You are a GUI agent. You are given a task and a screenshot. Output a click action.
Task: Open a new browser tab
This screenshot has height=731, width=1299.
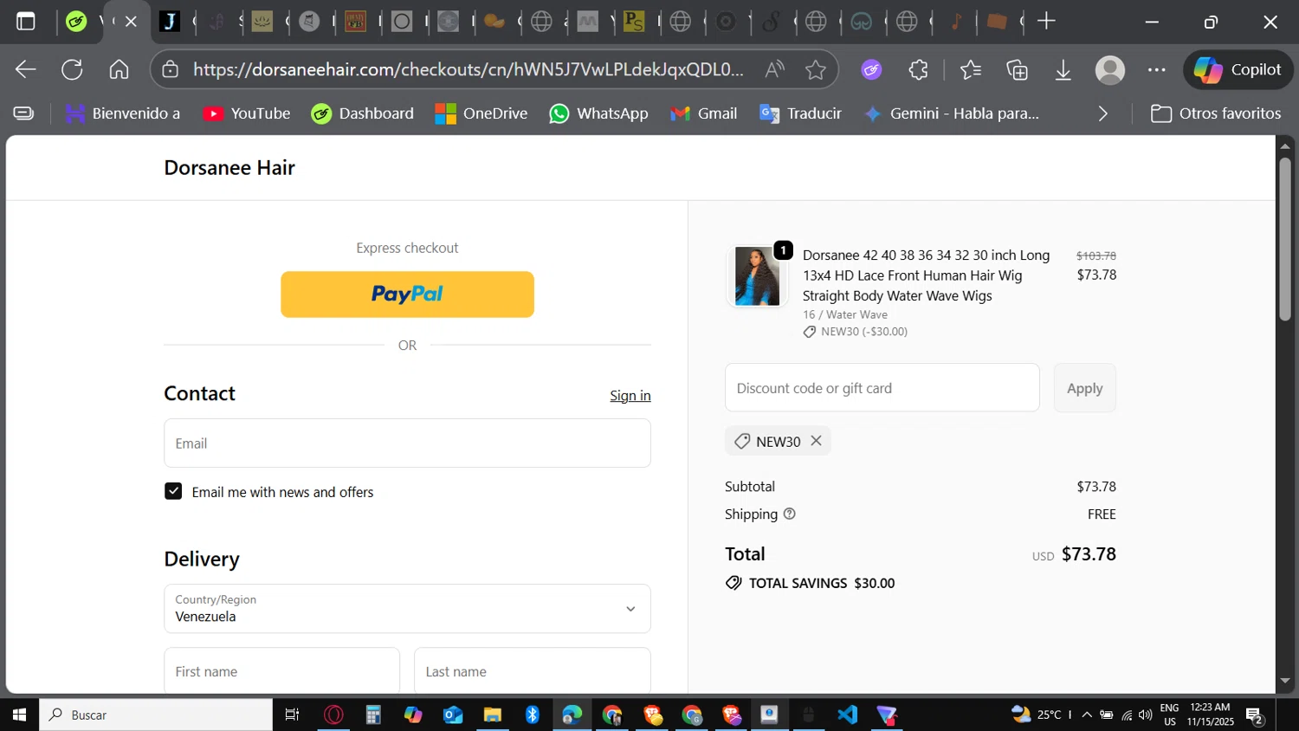click(x=1046, y=22)
